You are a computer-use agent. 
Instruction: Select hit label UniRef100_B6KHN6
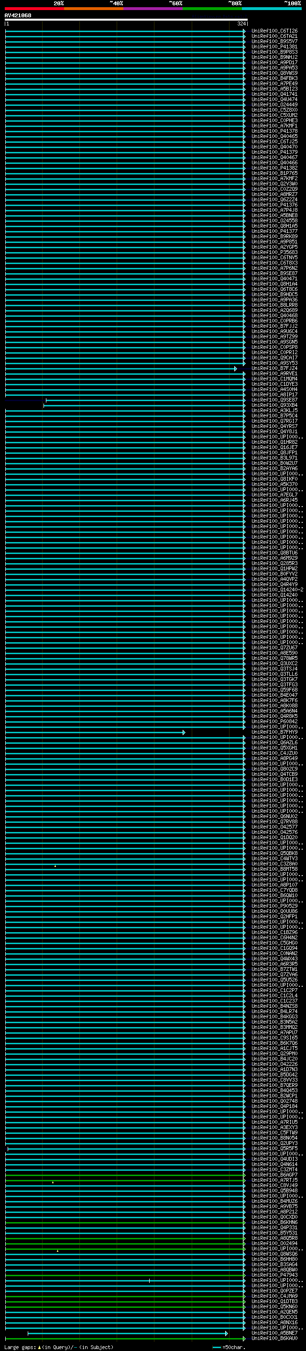coord(274,1223)
